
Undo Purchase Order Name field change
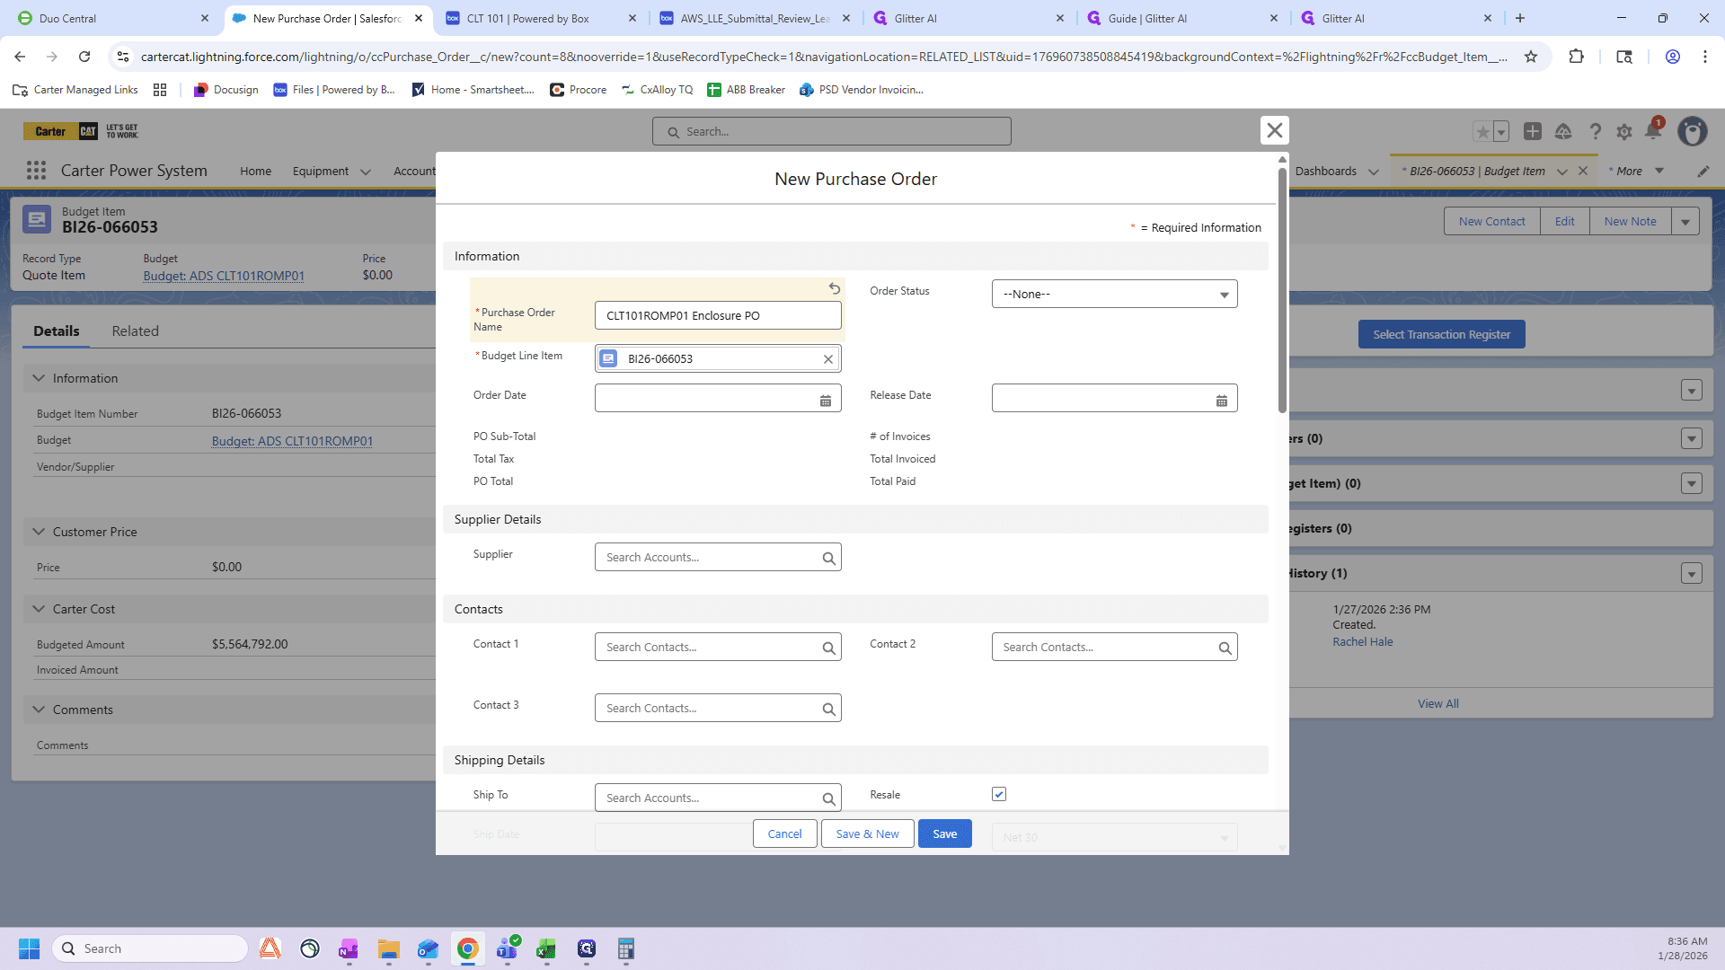pos(835,288)
